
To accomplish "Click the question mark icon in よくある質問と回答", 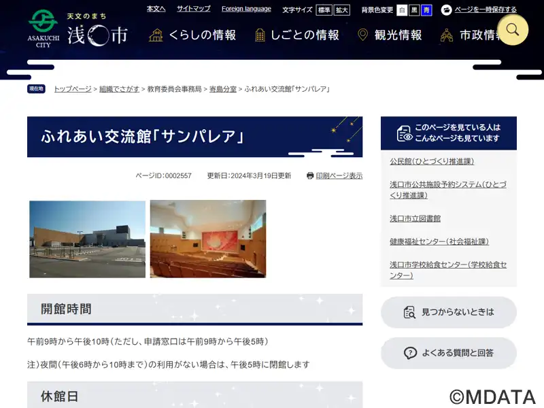I will [x=410, y=353].
